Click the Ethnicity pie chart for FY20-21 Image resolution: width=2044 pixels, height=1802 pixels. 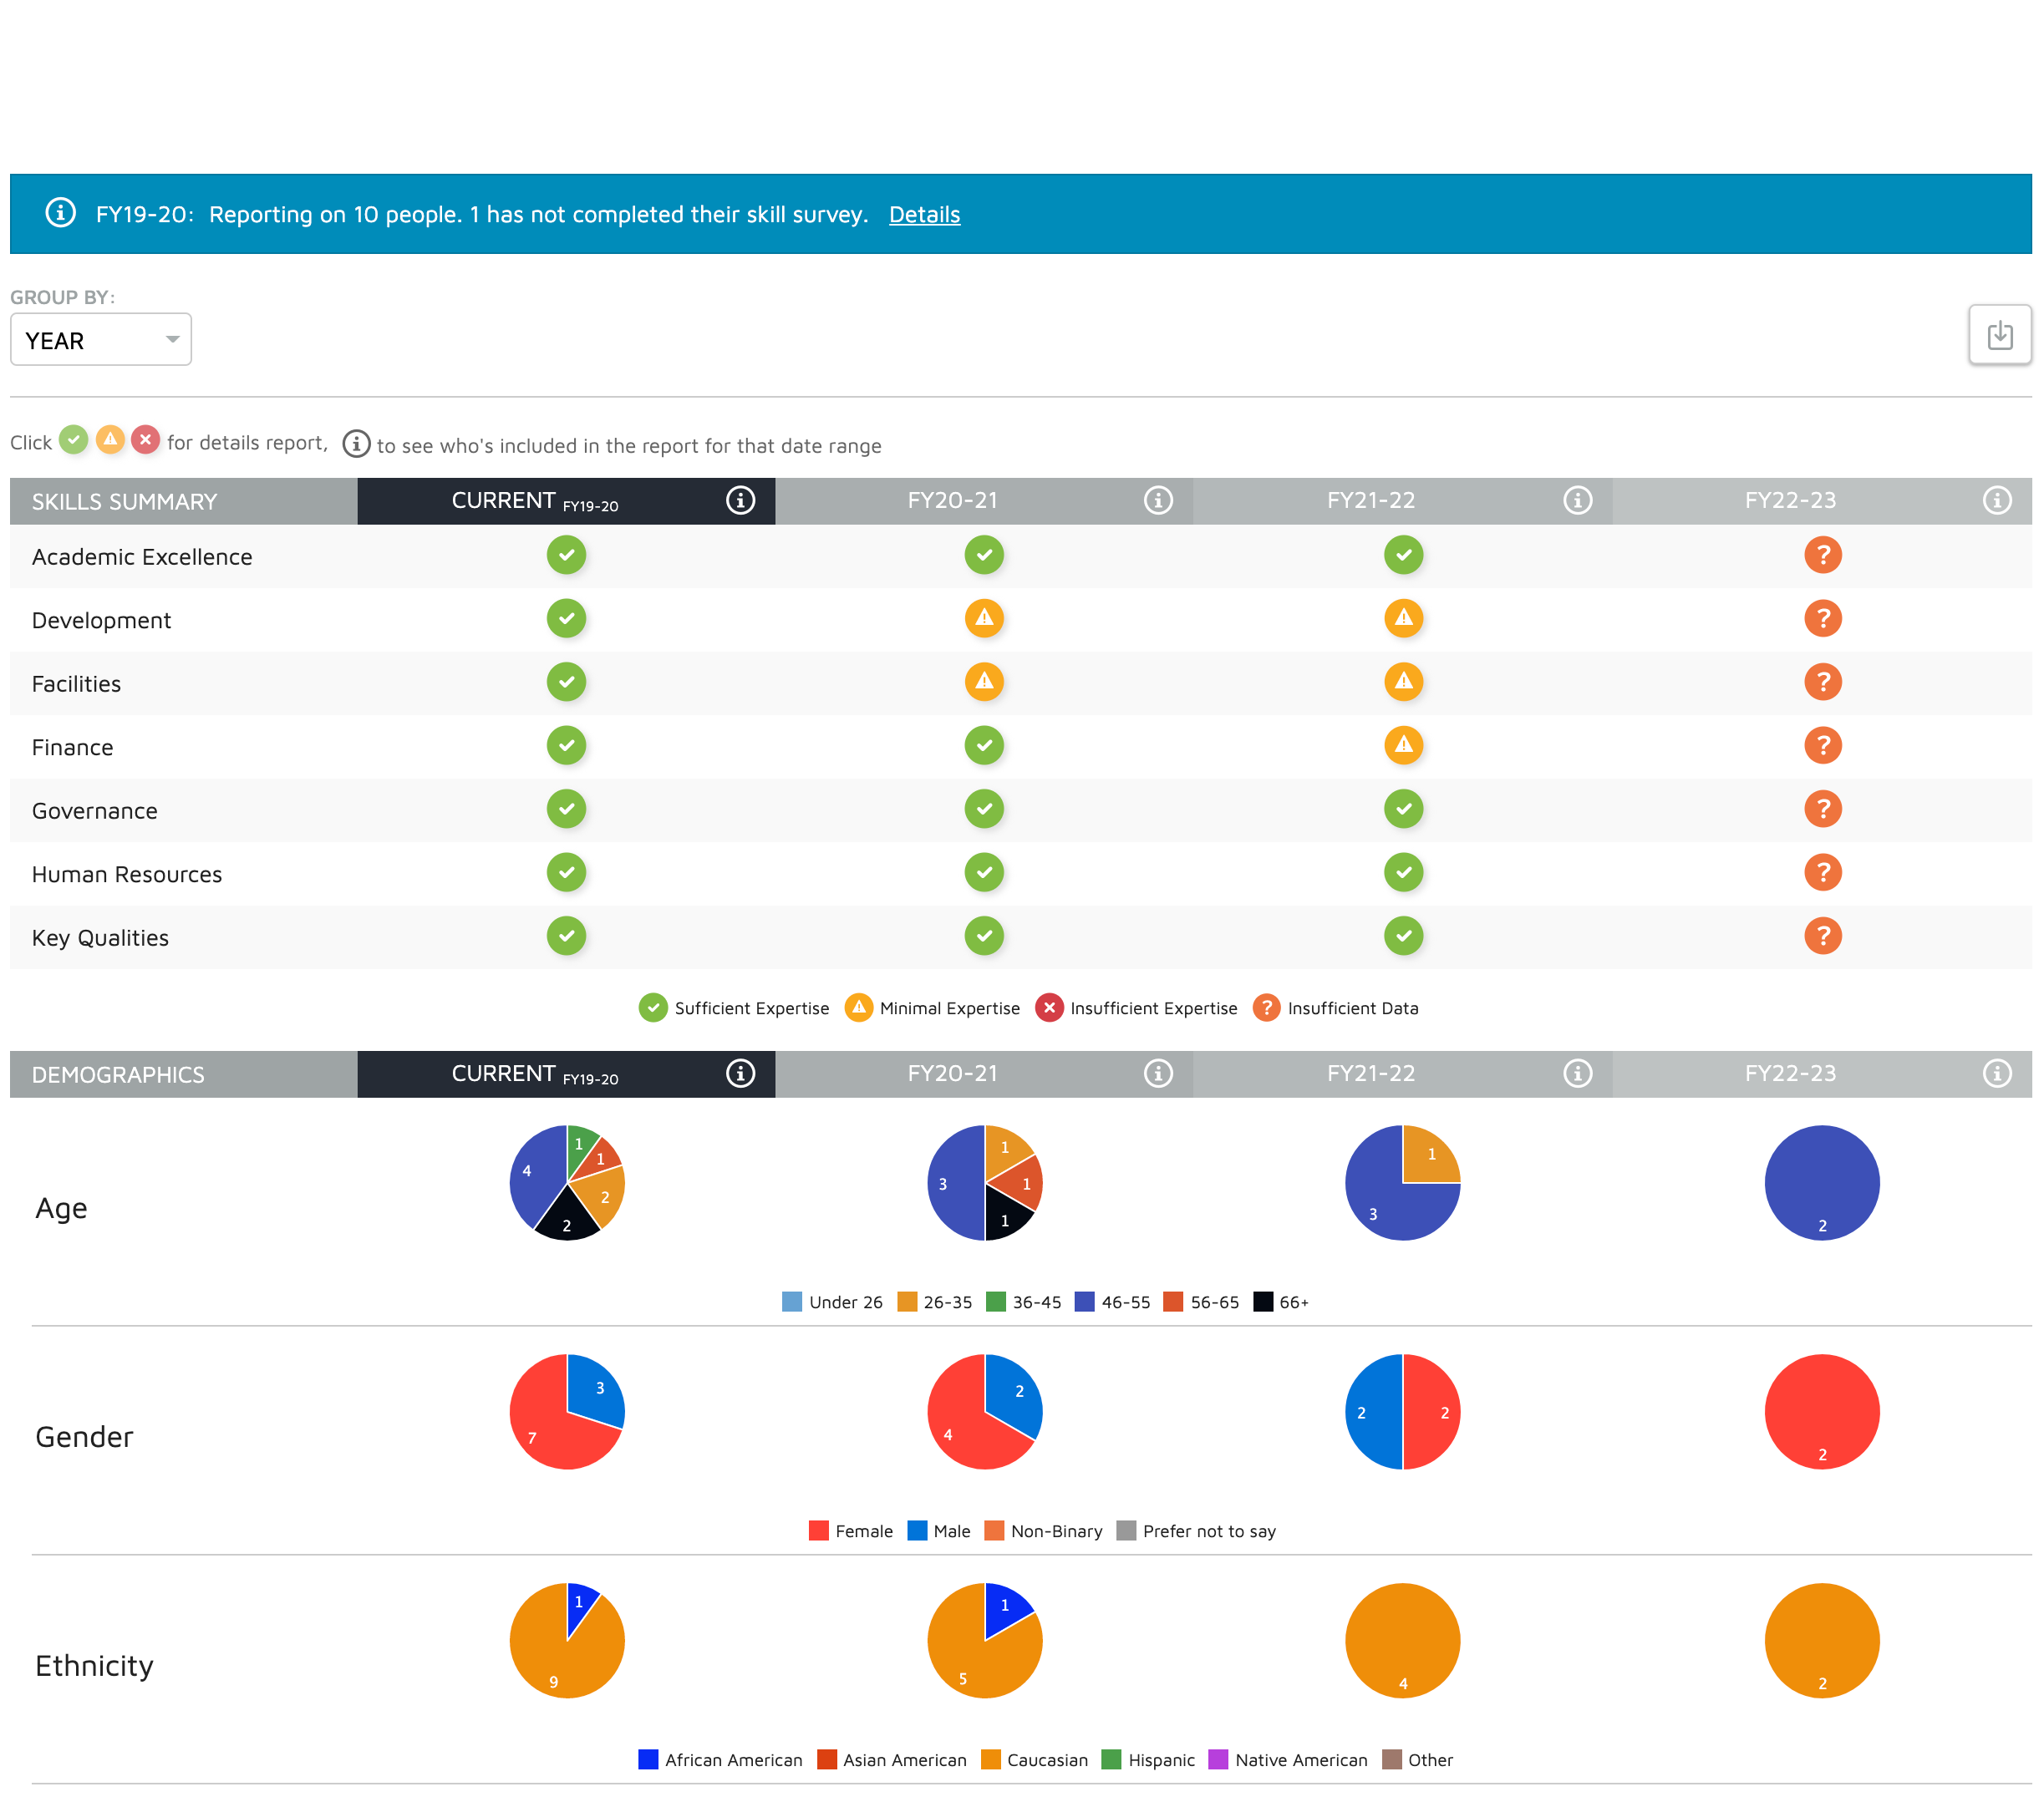tap(985, 1641)
